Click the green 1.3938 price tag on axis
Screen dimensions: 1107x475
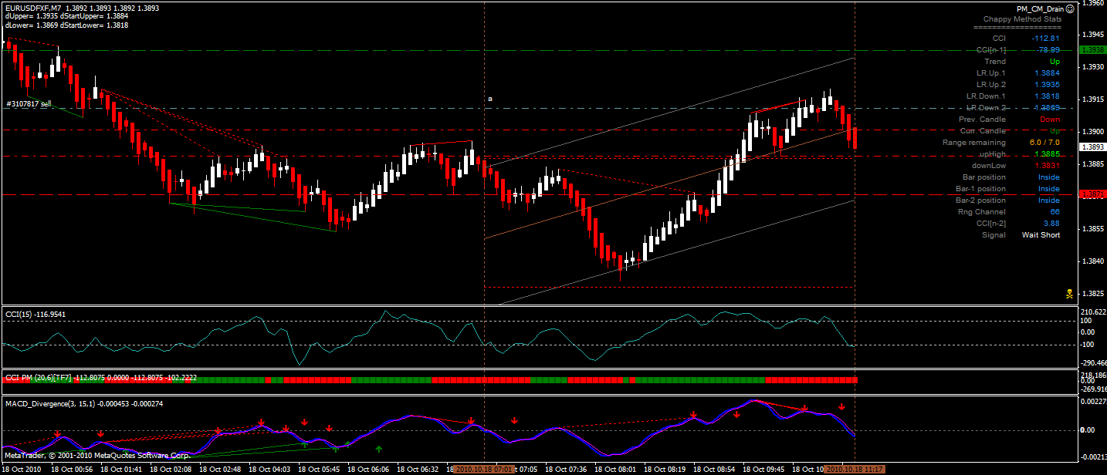coord(1092,50)
